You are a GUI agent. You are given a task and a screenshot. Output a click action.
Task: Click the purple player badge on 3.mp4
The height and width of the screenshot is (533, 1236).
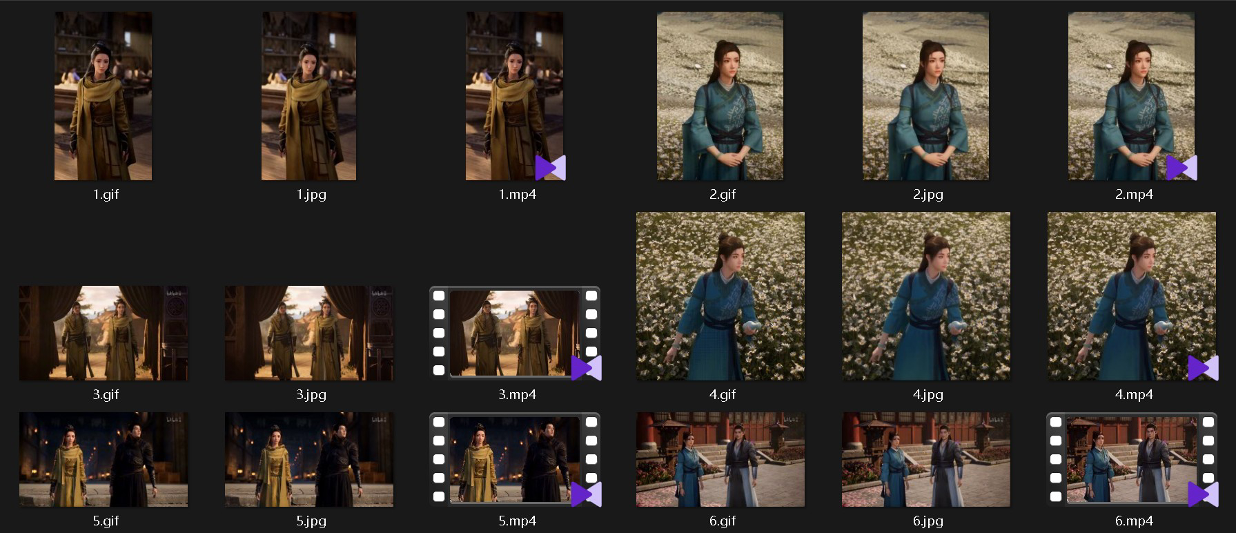point(587,368)
